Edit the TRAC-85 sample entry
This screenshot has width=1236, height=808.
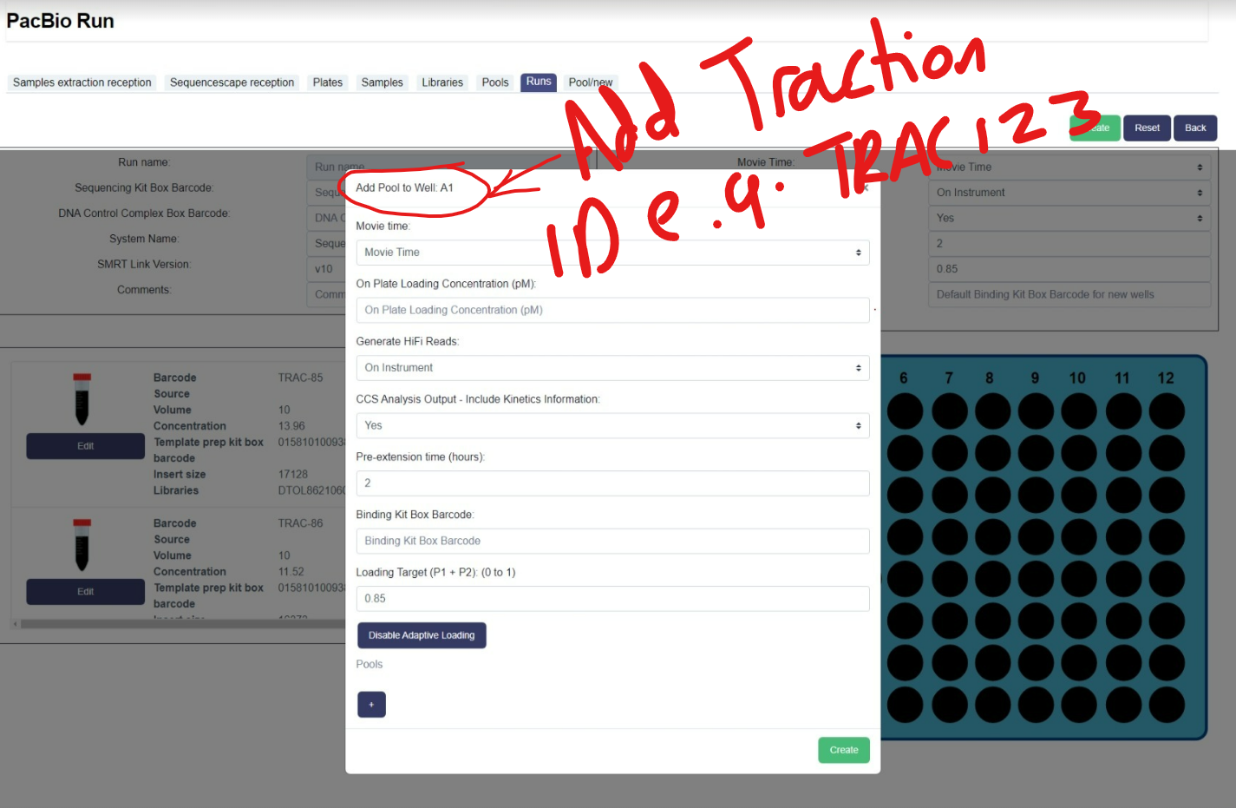tap(84, 445)
